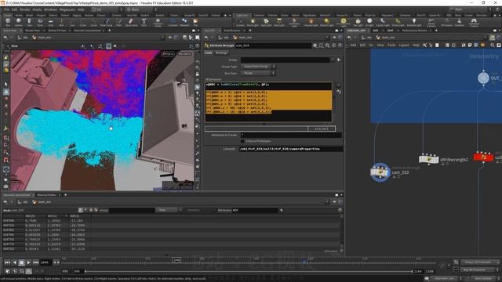
Task: Open the Help menu in main menu bar
Action: coord(81,9)
